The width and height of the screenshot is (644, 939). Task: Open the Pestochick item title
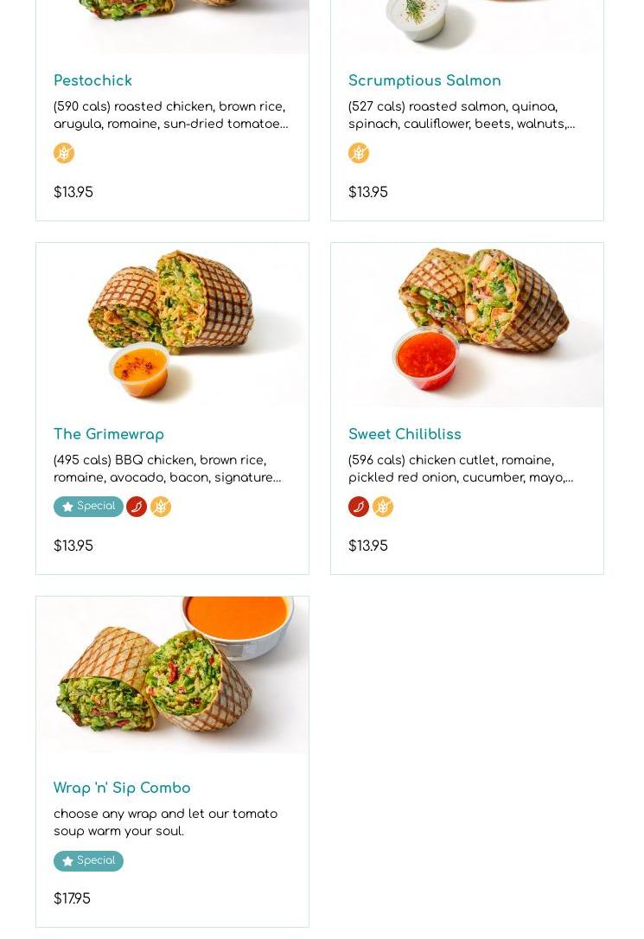click(92, 80)
